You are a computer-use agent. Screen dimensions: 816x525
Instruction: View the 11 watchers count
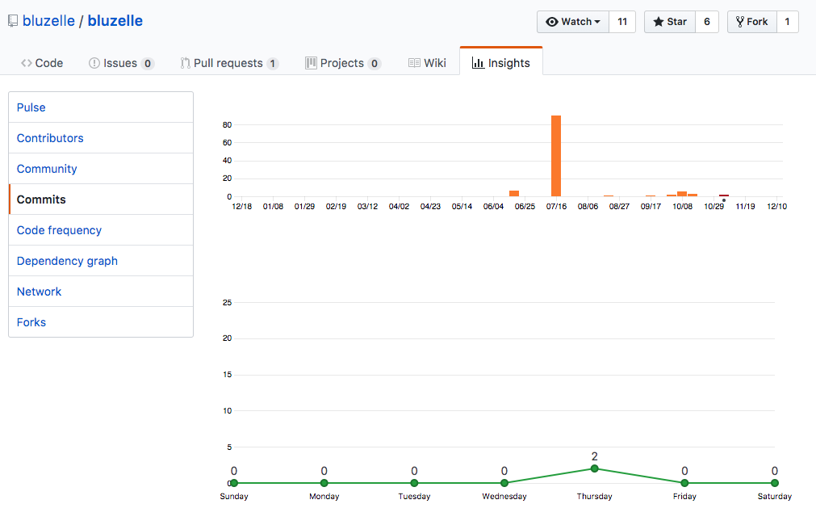(622, 22)
